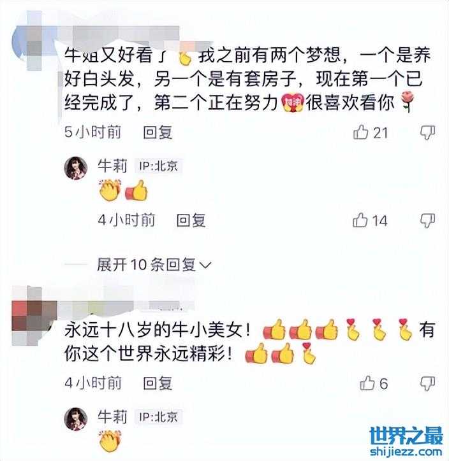Reply to the comment posted 5小时前
449x461 pixels.
point(158,132)
